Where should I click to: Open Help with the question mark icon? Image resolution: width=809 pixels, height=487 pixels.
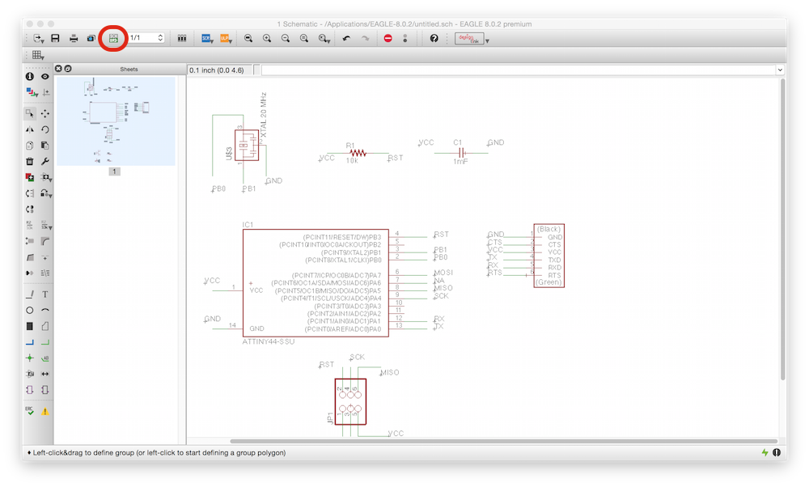tap(434, 38)
